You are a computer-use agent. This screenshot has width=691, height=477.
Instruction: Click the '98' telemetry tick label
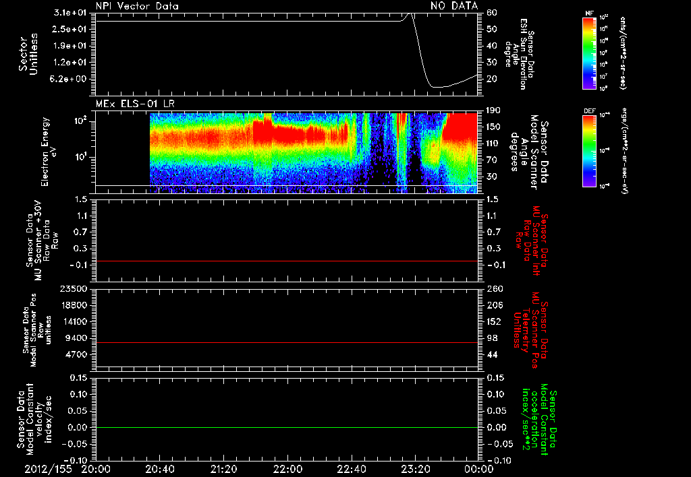[492, 338]
